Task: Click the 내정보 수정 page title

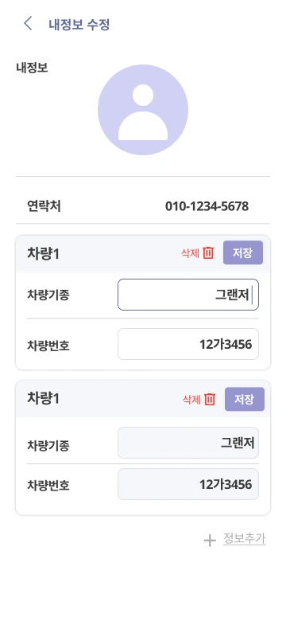Action: click(79, 25)
